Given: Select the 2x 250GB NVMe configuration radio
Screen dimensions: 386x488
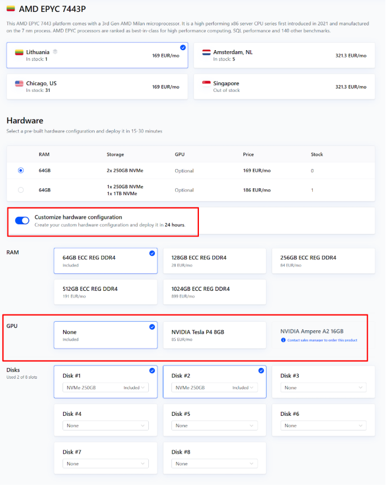Looking at the screenshot, I should tap(21, 170).
